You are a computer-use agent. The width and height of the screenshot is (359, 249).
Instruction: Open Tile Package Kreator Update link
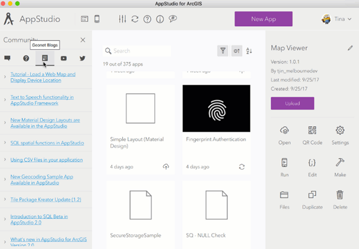click(46, 200)
